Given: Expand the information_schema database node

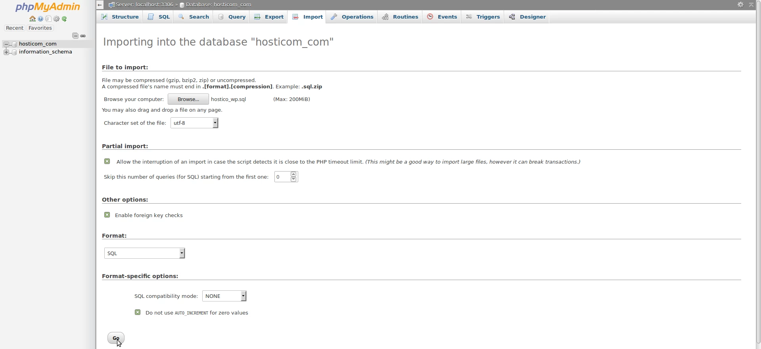Looking at the screenshot, I should [x=6, y=52].
